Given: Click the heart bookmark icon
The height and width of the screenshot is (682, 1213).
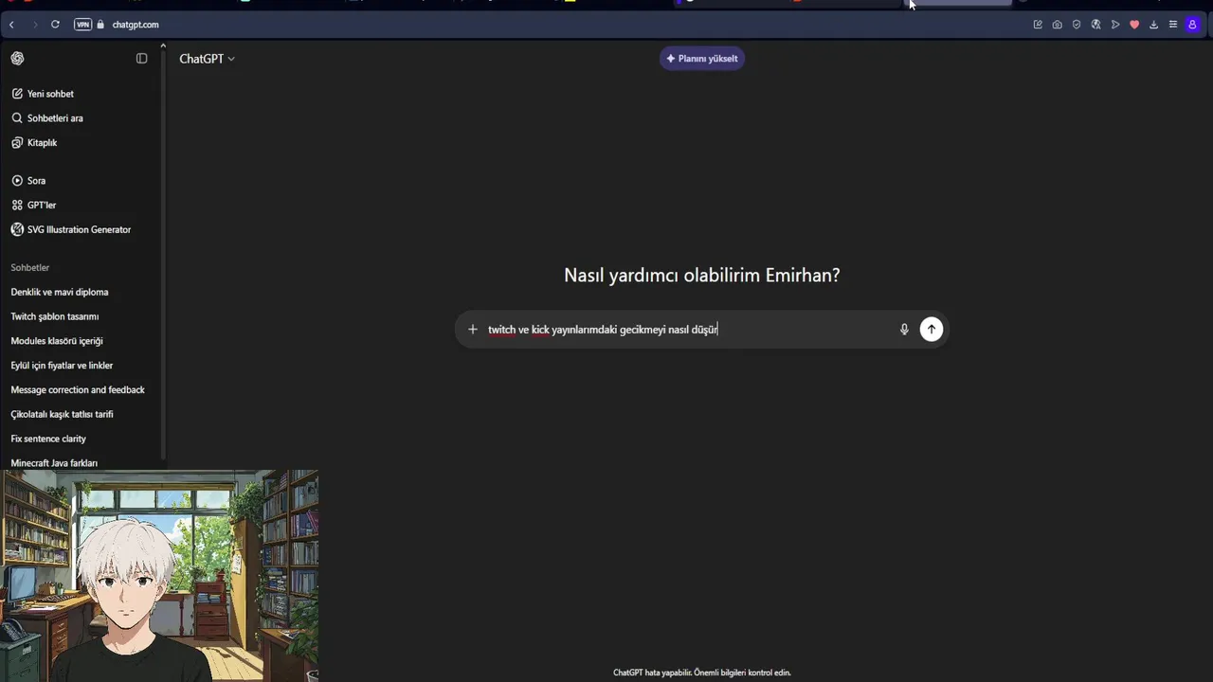Looking at the screenshot, I should (x=1134, y=25).
